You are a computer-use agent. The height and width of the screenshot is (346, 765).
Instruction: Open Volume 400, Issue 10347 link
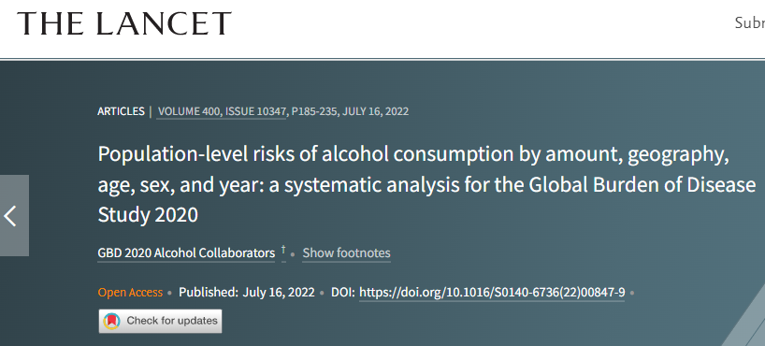pyautogui.click(x=222, y=111)
